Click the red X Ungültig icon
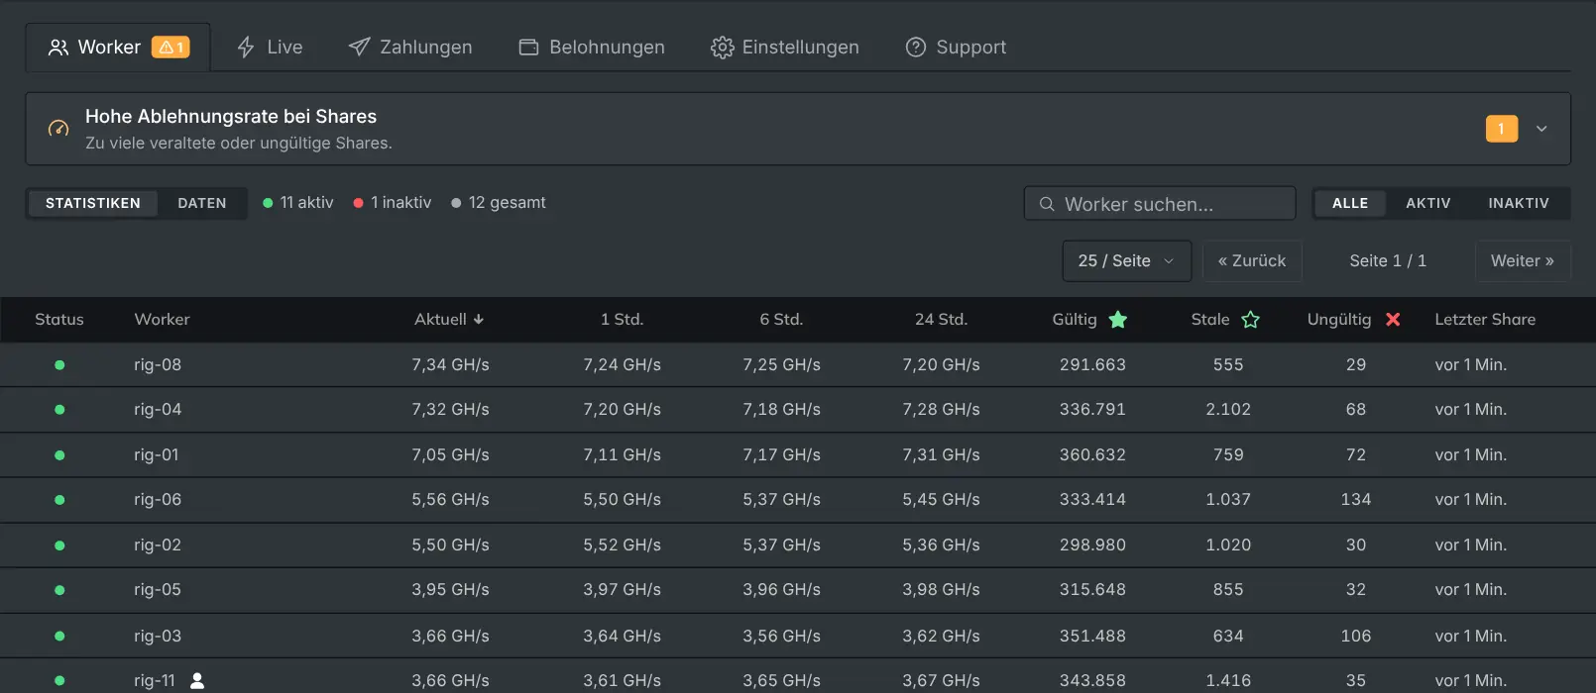This screenshot has width=1596, height=693. click(1393, 320)
